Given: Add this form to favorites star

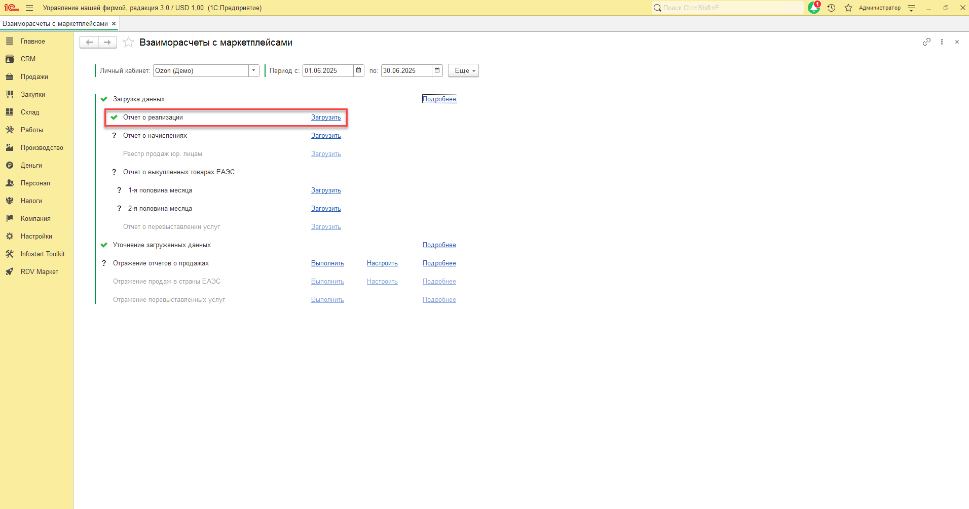Looking at the screenshot, I should point(129,43).
